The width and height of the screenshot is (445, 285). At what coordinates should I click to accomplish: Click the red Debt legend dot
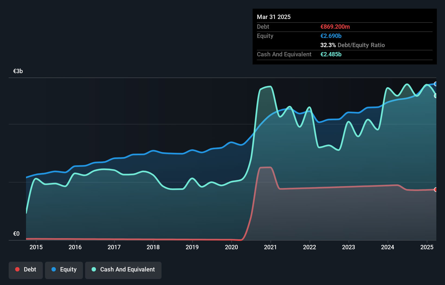point(17,269)
